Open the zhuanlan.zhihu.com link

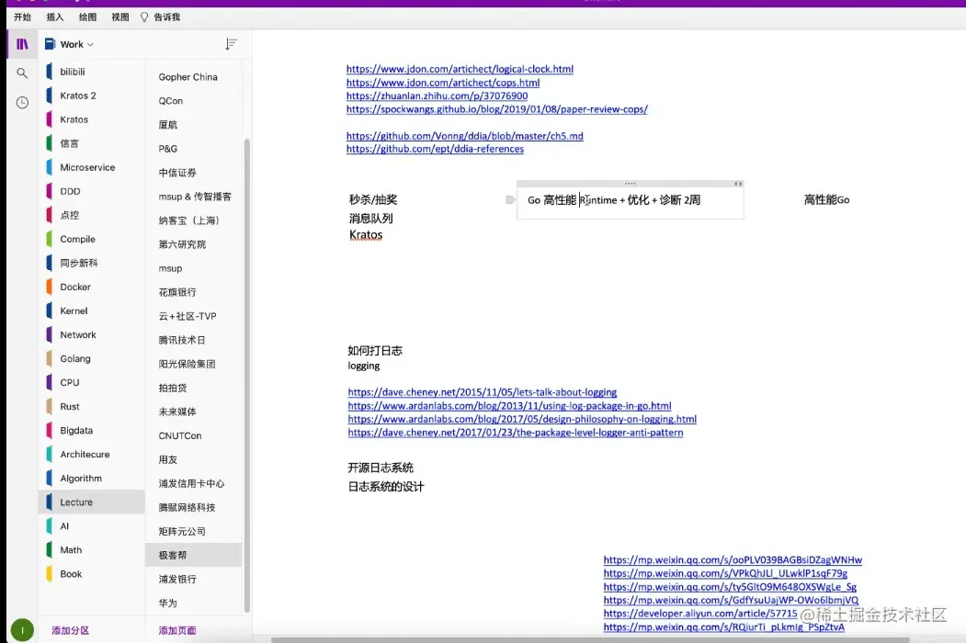click(x=437, y=96)
